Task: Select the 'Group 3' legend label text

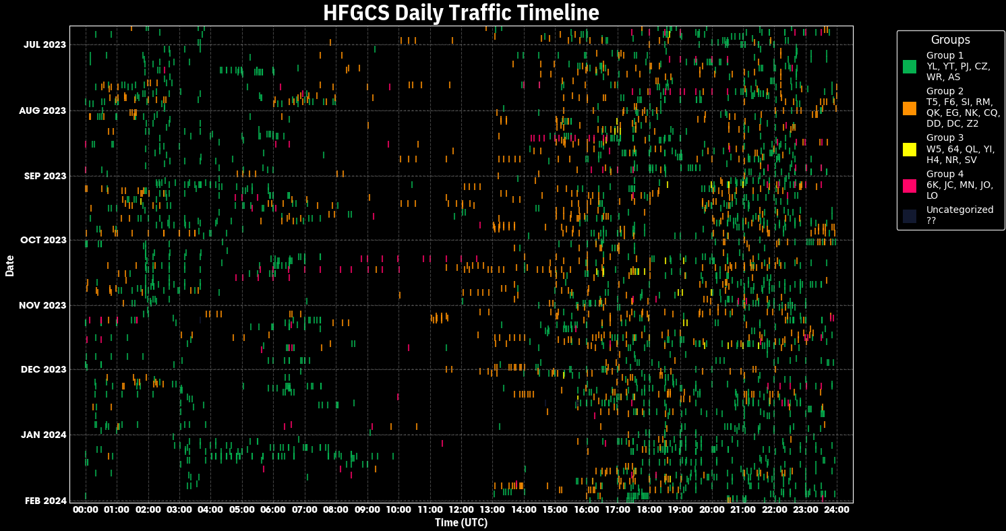Action: 945,138
